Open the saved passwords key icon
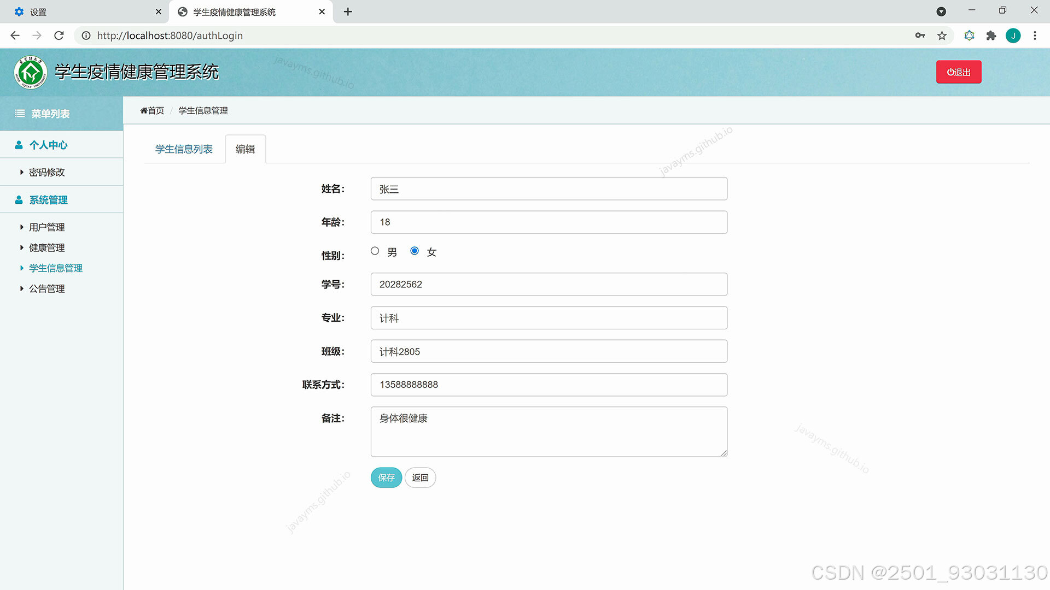Image resolution: width=1050 pixels, height=590 pixels. pyautogui.click(x=920, y=36)
